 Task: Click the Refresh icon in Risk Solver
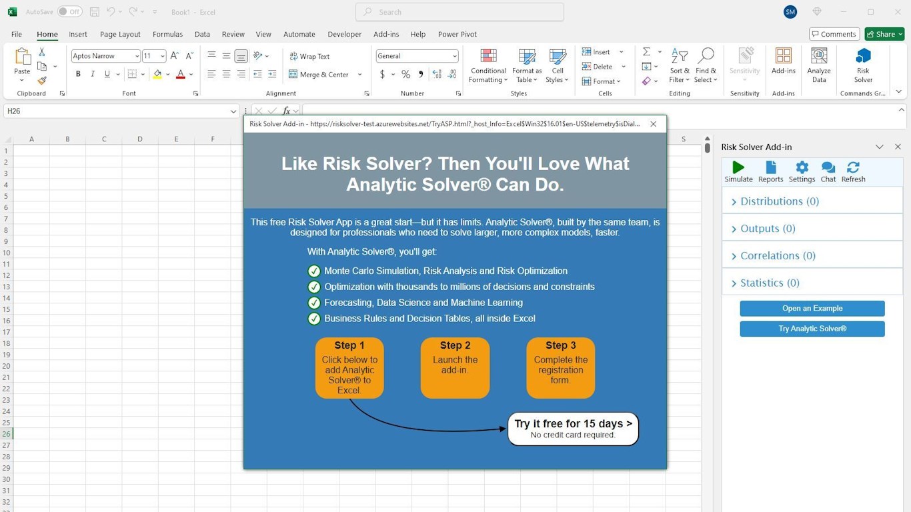coord(853,167)
